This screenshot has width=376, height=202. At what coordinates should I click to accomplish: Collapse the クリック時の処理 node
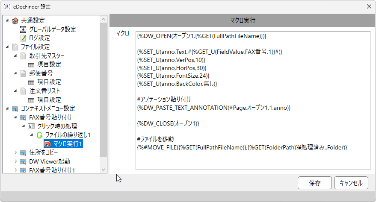24,126
